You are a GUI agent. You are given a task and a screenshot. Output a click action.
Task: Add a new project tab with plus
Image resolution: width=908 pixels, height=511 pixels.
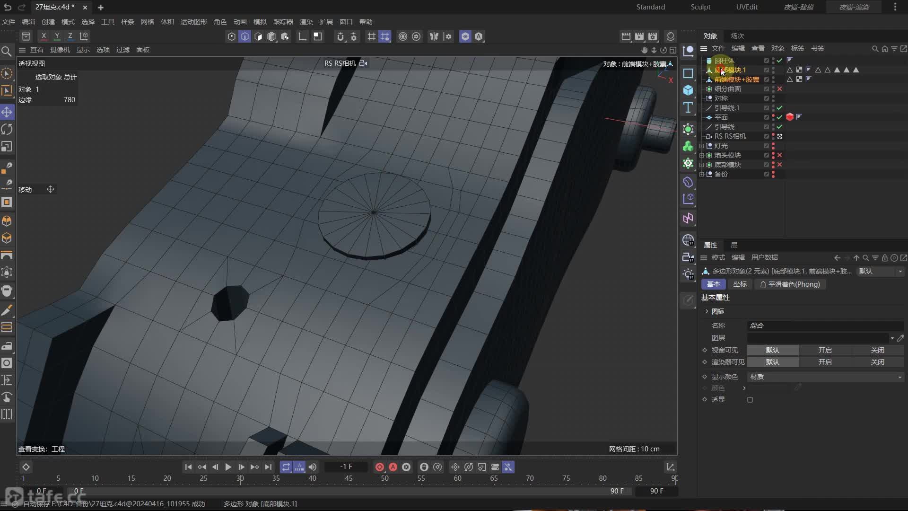(x=100, y=8)
